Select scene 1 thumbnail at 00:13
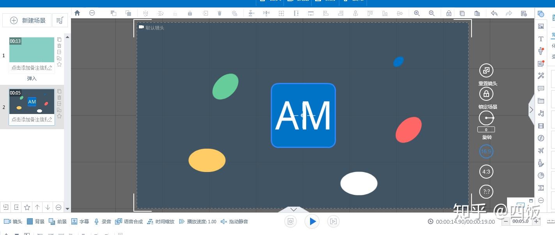The height and width of the screenshot is (235, 555). point(32,50)
